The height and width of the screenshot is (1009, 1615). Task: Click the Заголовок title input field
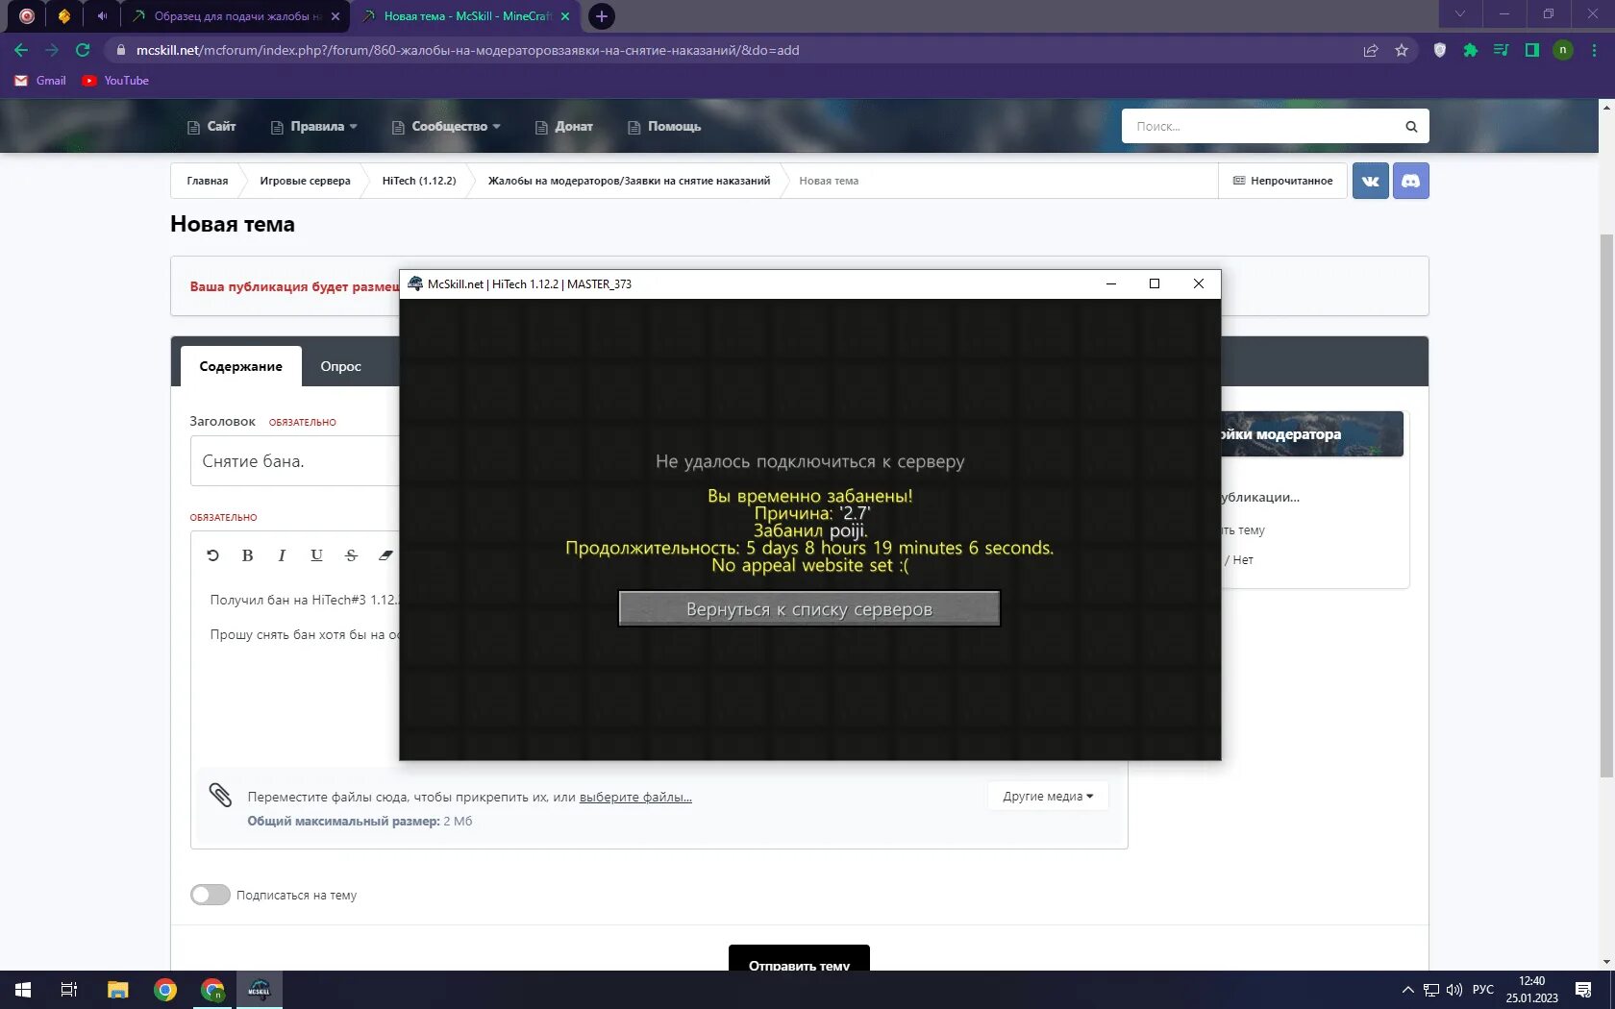(x=294, y=461)
